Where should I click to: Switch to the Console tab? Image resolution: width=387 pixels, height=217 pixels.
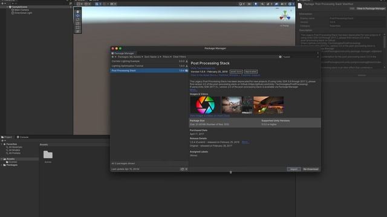[x=22, y=137]
